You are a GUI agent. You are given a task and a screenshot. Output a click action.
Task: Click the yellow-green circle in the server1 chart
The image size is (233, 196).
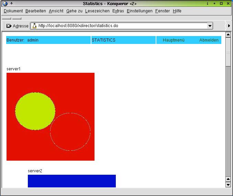(x=35, y=111)
